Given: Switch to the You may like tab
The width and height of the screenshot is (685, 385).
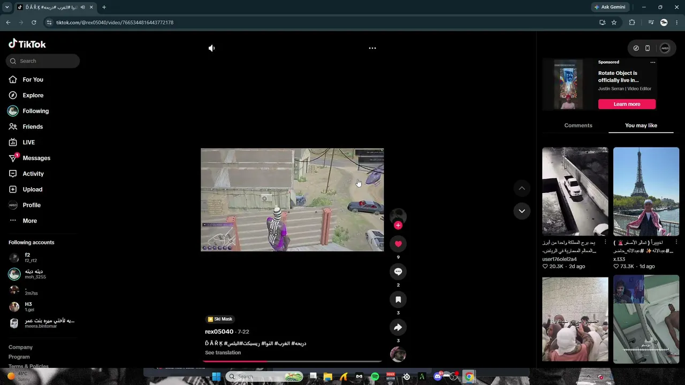Looking at the screenshot, I should pos(641,126).
